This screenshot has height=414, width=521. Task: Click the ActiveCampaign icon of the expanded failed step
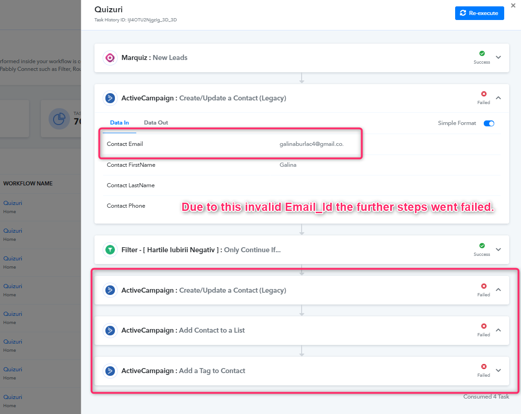pos(110,98)
